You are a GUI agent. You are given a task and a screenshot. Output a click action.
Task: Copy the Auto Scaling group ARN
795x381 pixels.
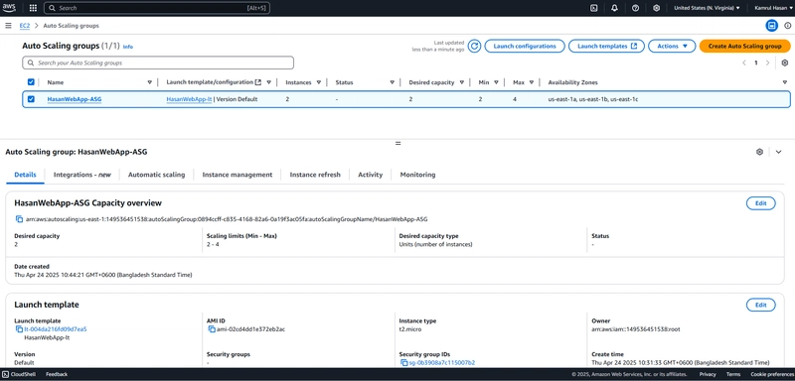click(19, 219)
